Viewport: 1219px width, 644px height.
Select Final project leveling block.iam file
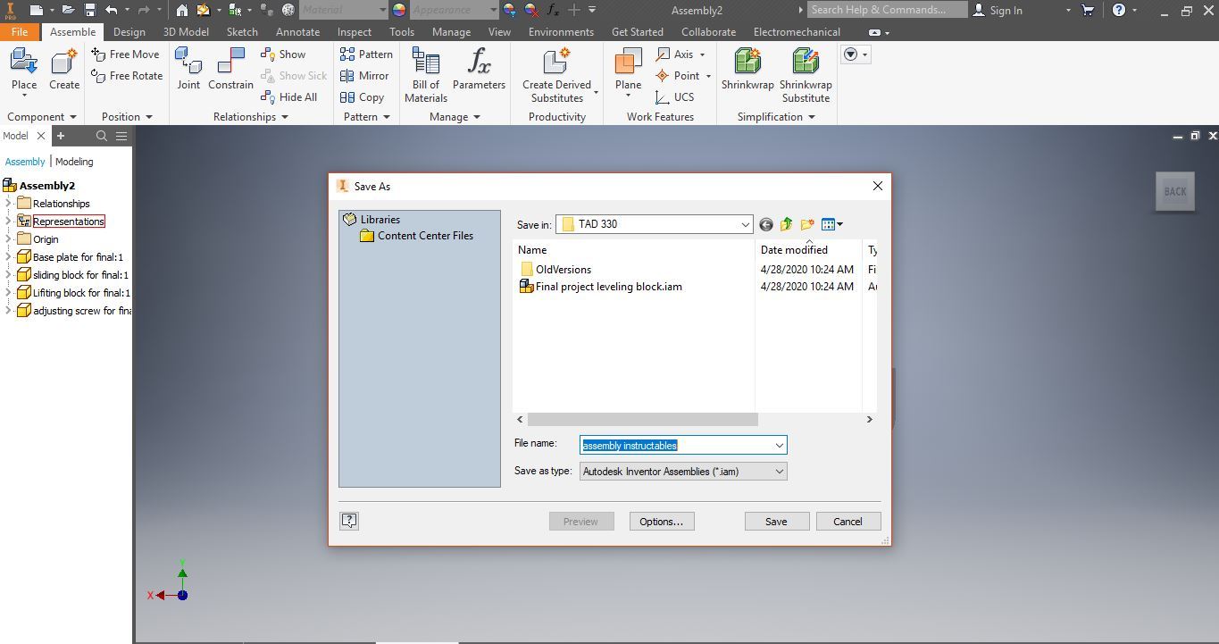tap(600, 287)
